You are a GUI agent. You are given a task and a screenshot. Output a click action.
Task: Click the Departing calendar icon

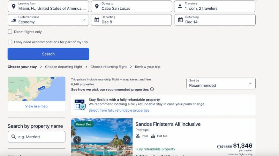(97, 20)
